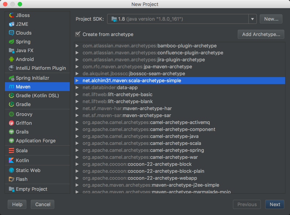Click the J2ME project type icon

[11, 24]
